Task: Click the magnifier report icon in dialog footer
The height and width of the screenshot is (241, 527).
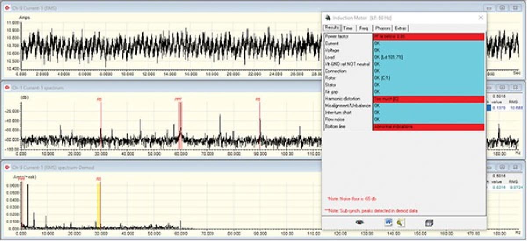Action: (x=400, y=223)
